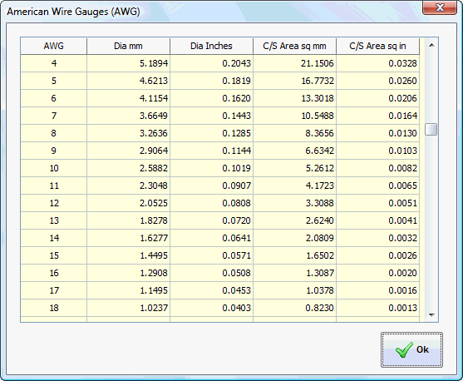Select diameter value 2.0525
Screen dimensions: 463x381
(129, 203)
